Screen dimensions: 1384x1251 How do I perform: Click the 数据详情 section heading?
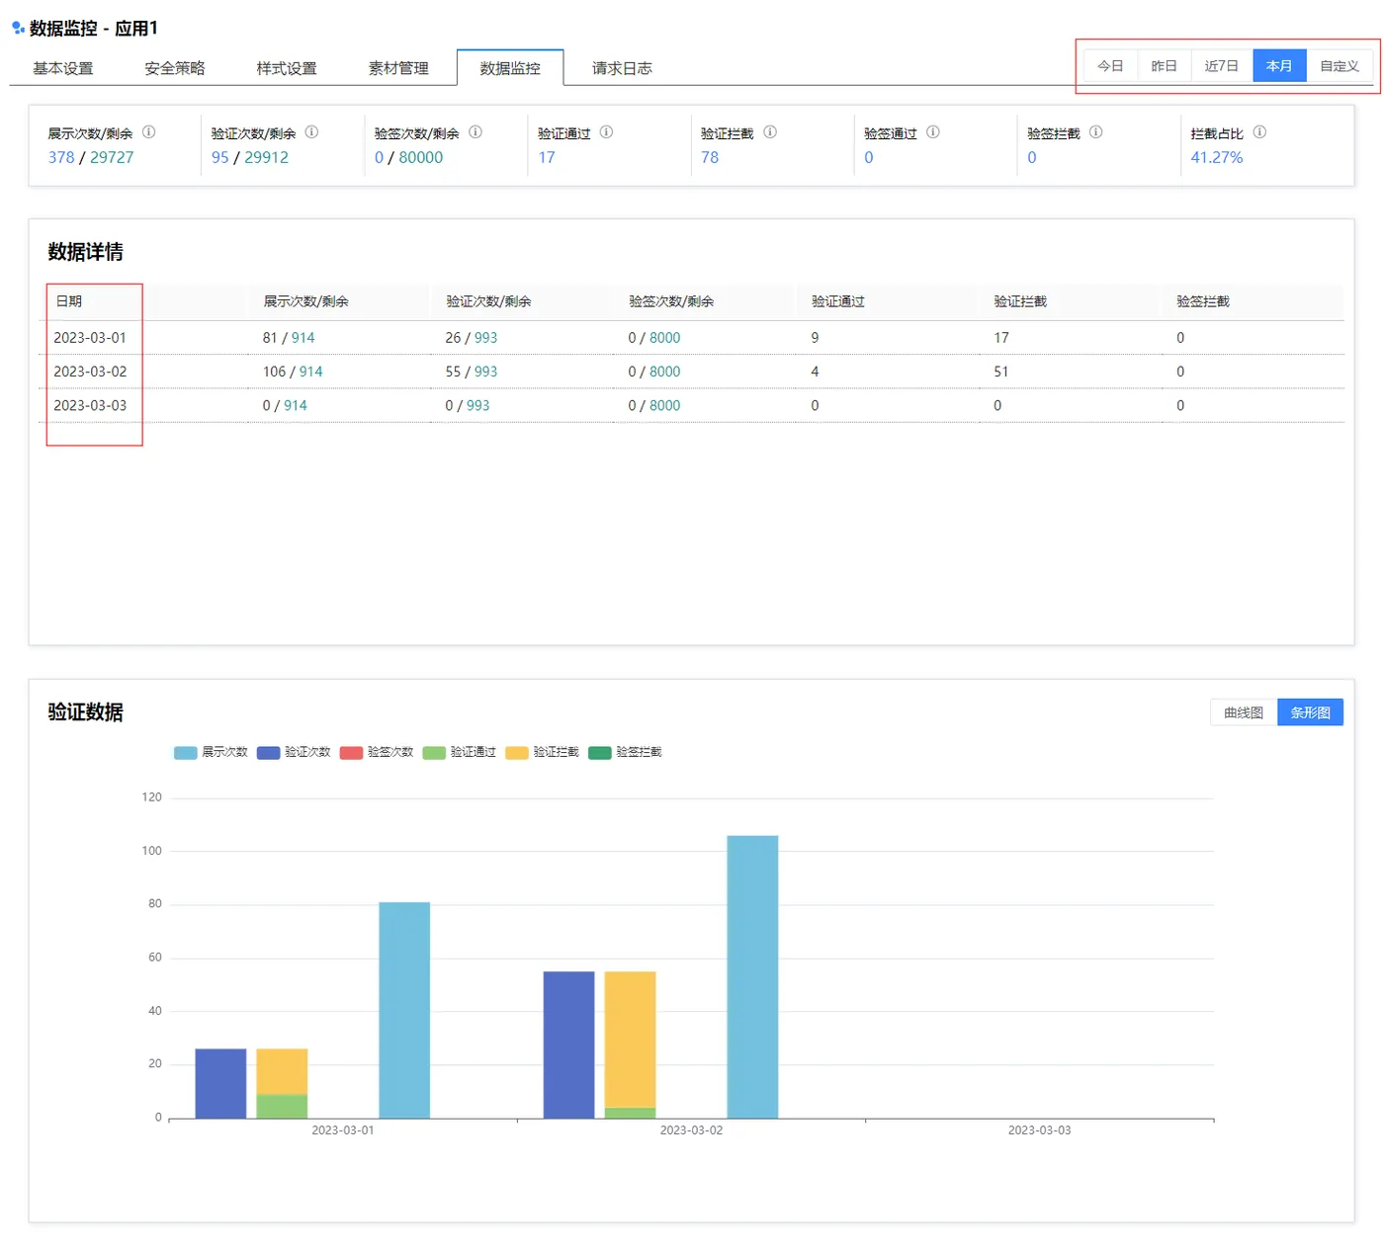pos(86,252)
